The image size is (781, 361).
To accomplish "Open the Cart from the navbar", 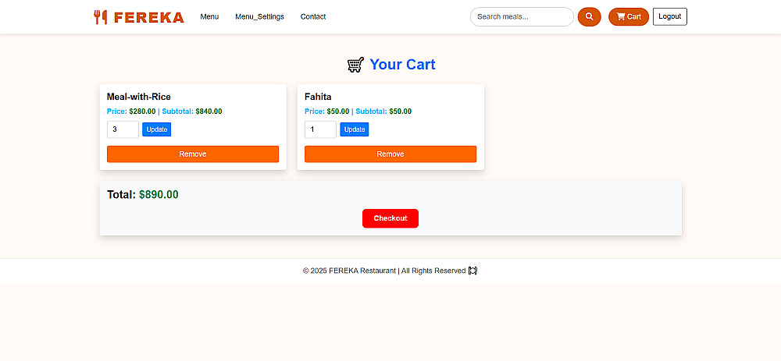I will click(629, 16).
